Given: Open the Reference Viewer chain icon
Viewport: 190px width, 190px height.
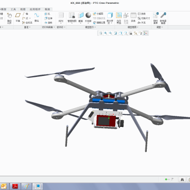Looking at the screenshot, I should click(x=163, y=18).
